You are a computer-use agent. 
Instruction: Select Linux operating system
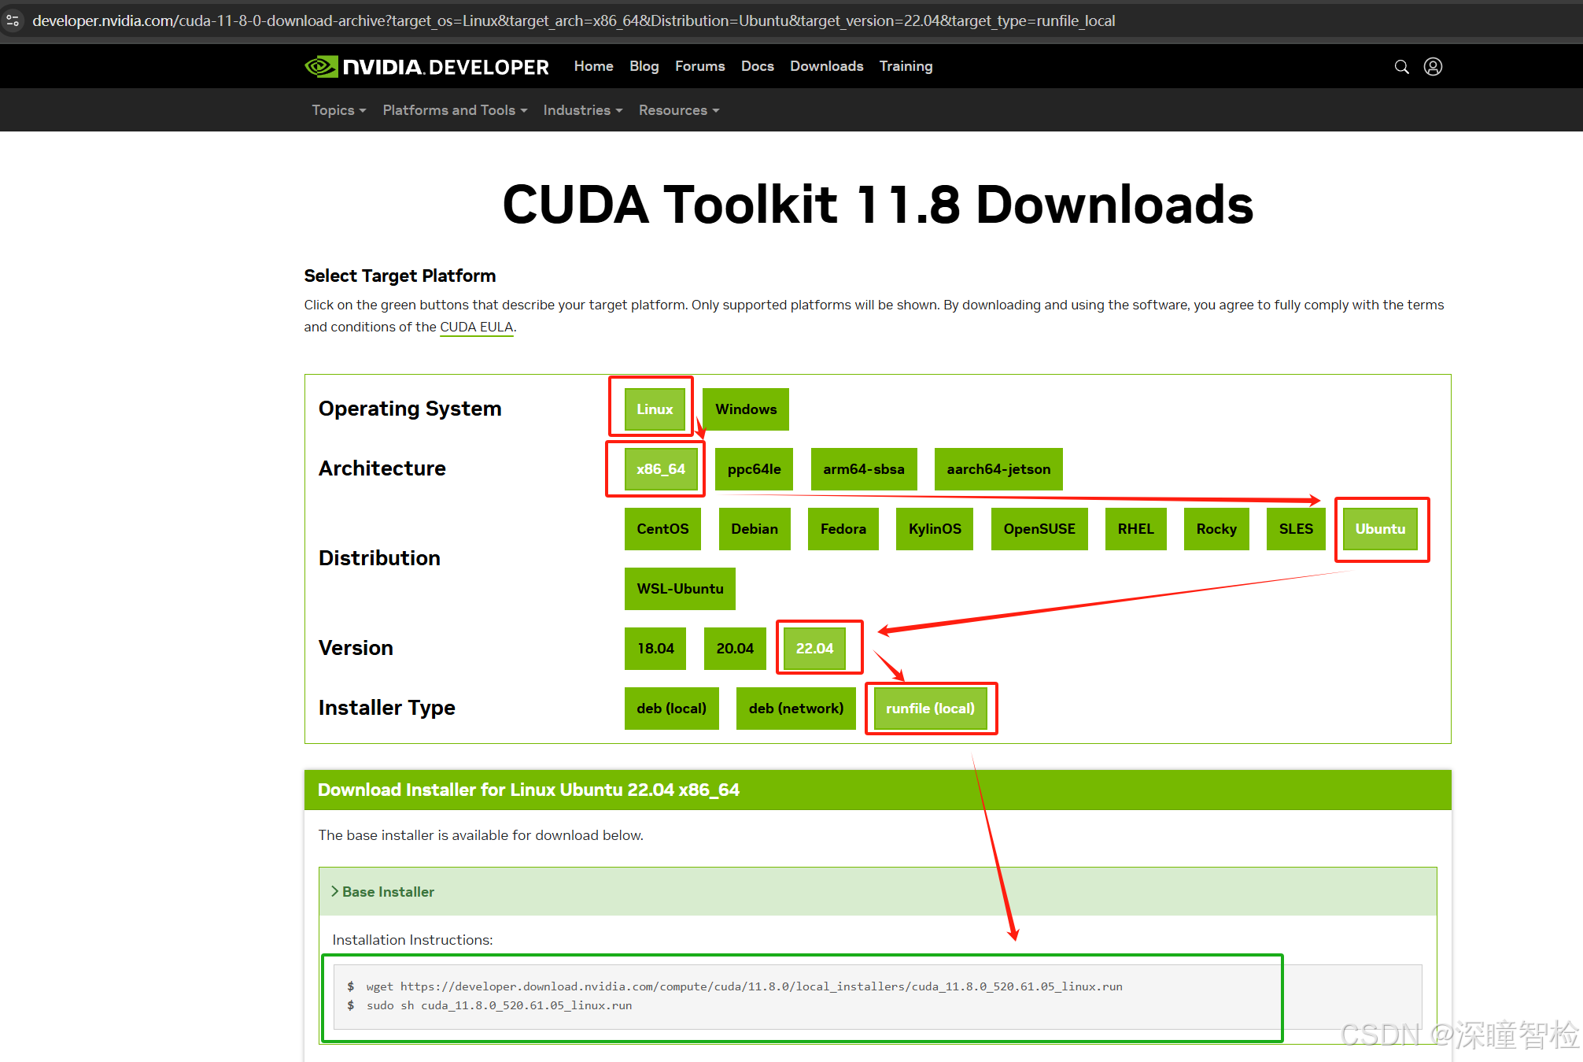[x=655, y=409]
